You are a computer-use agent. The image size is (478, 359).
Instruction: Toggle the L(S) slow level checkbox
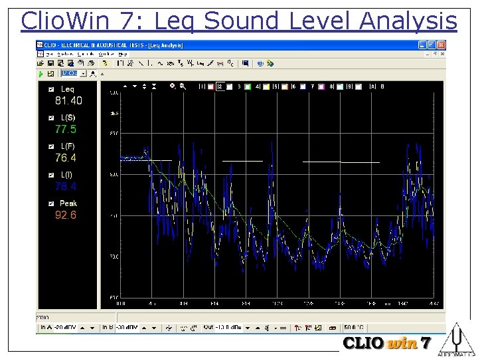51,118
